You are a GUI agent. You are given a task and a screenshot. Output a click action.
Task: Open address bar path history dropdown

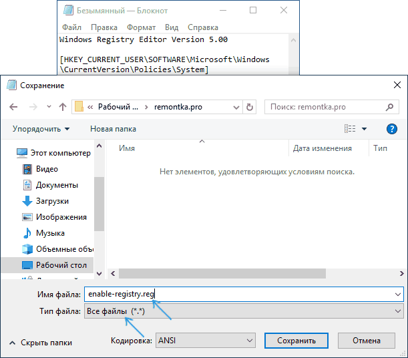[236, 107]
